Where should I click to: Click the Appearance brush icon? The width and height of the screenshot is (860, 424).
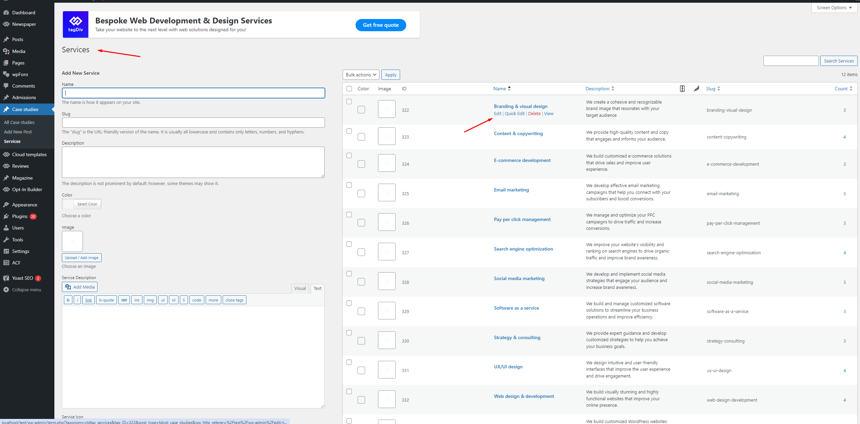point(6,205)
